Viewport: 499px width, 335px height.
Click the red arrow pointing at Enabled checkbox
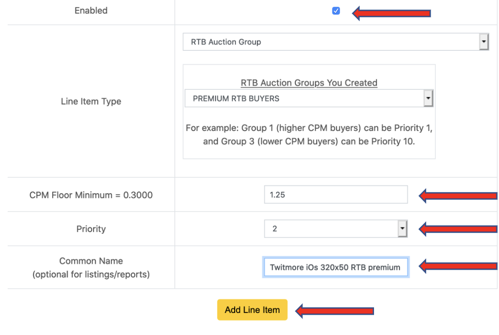coord(391,14)
